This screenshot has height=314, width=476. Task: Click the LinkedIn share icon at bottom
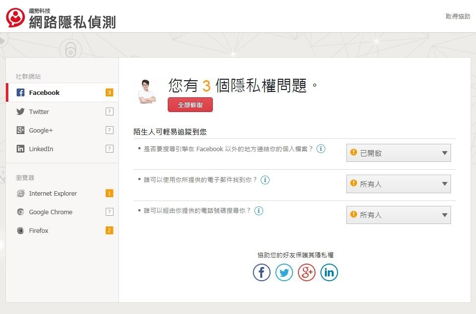[329, 272]
